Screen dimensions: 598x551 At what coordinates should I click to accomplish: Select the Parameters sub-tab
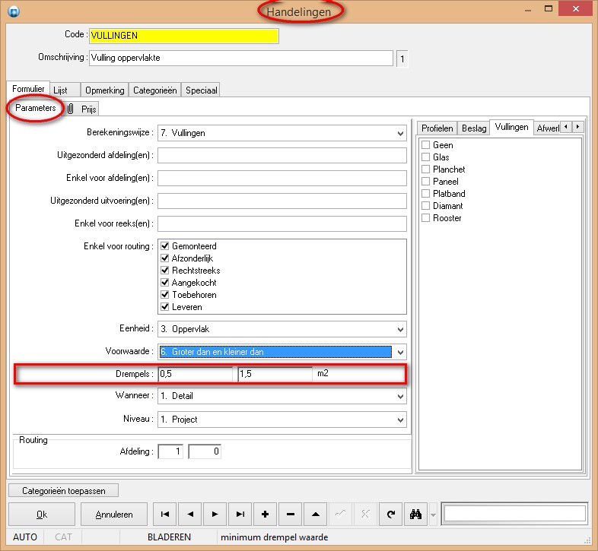tap(36, 108)
